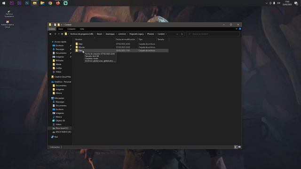The width and height of the screenshot is (301, 169).
Task: Select the Data folder
Action: (x=80, y=44)
